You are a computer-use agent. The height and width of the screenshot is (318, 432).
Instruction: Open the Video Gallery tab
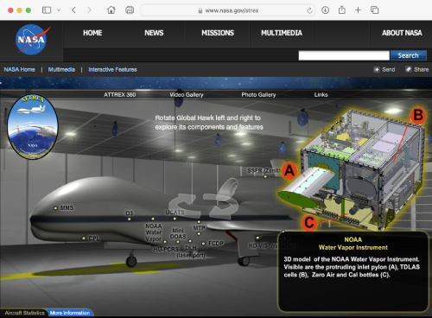pos(187,94)
